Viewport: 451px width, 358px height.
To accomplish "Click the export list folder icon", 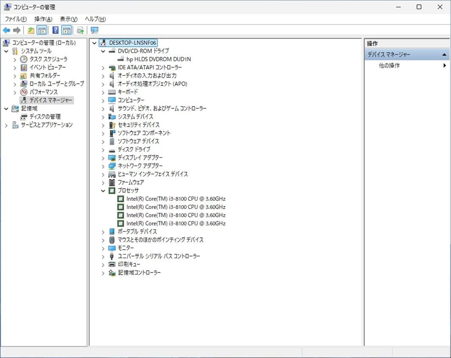I will [x=31, y=30].
